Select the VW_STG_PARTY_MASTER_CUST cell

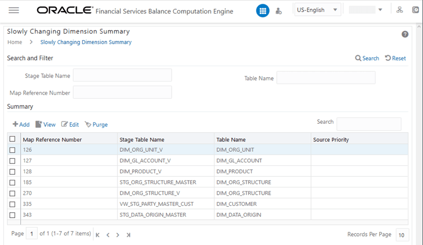click(x=166, y=204)
